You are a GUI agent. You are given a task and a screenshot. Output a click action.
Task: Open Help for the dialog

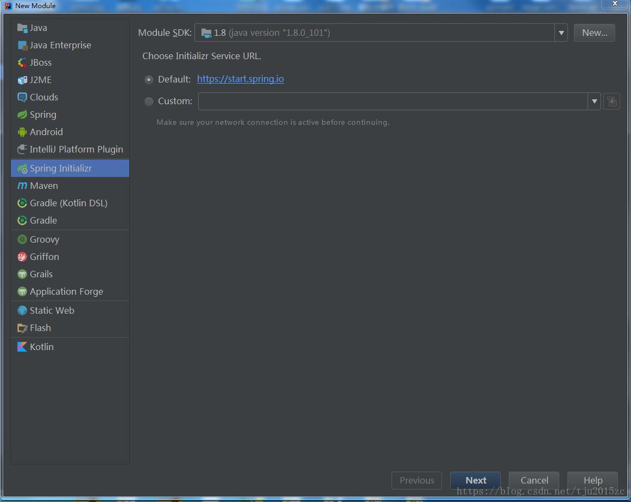592,480
